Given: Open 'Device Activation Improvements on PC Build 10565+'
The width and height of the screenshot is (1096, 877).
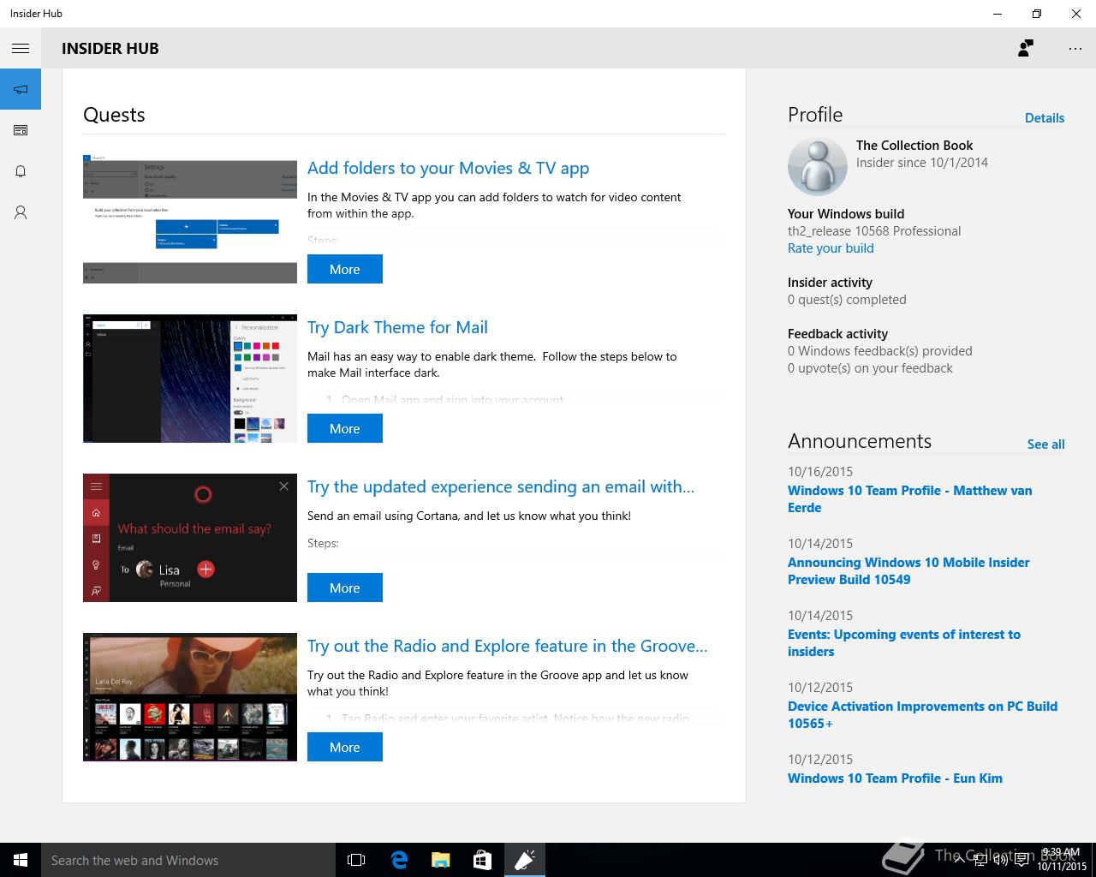Looking at the screenshot, I should point(922,715).
